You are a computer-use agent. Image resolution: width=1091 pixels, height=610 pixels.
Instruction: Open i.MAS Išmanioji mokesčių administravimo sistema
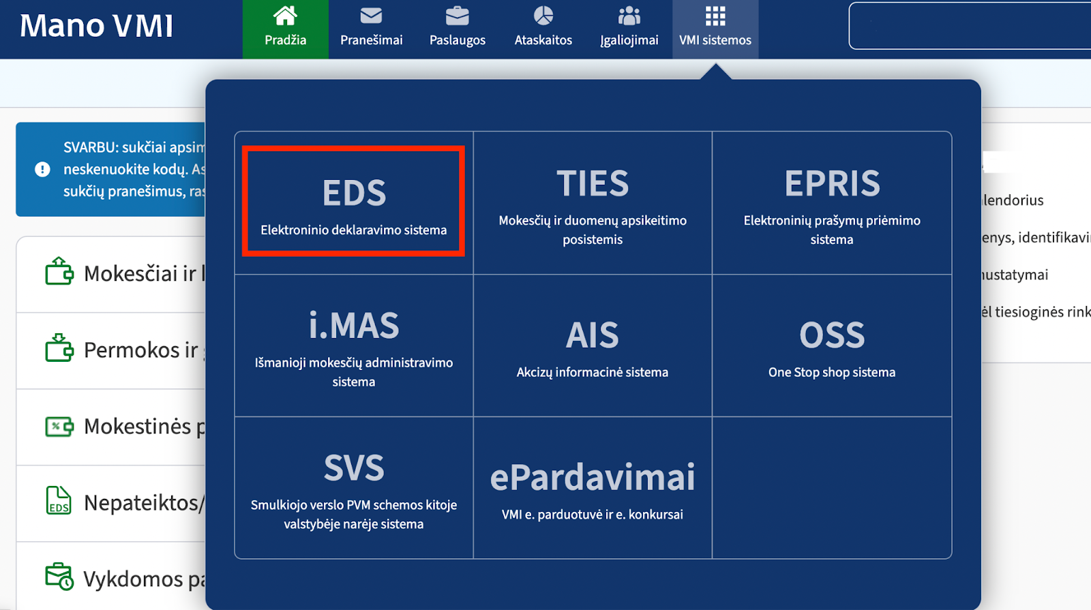(x=354, y=346)
